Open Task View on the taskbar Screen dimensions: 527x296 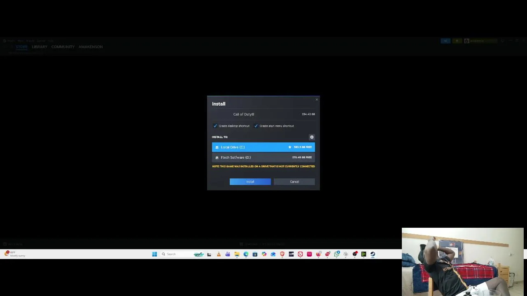pos(209,254)
